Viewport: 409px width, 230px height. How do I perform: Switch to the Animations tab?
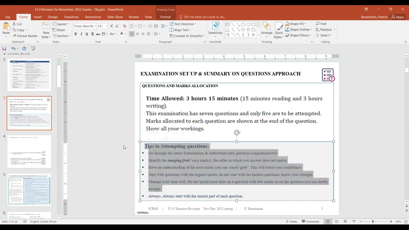93,17
